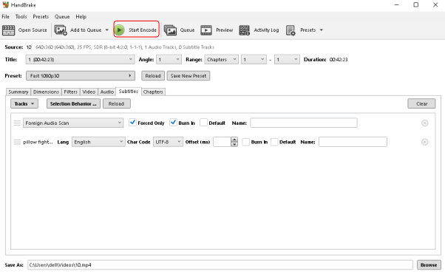Click the Browse button
This screenshot has height=274, width=445.
click(x=429, y=265)
